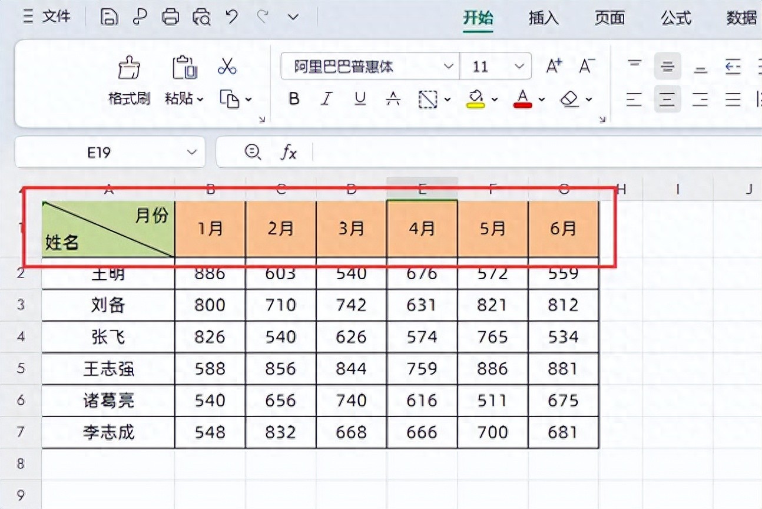Toggle bold formatting

[x=294, y=100]
